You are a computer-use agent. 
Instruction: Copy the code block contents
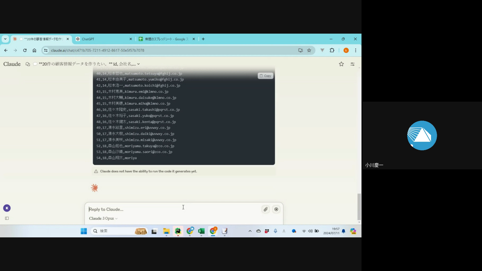[265, 76]
